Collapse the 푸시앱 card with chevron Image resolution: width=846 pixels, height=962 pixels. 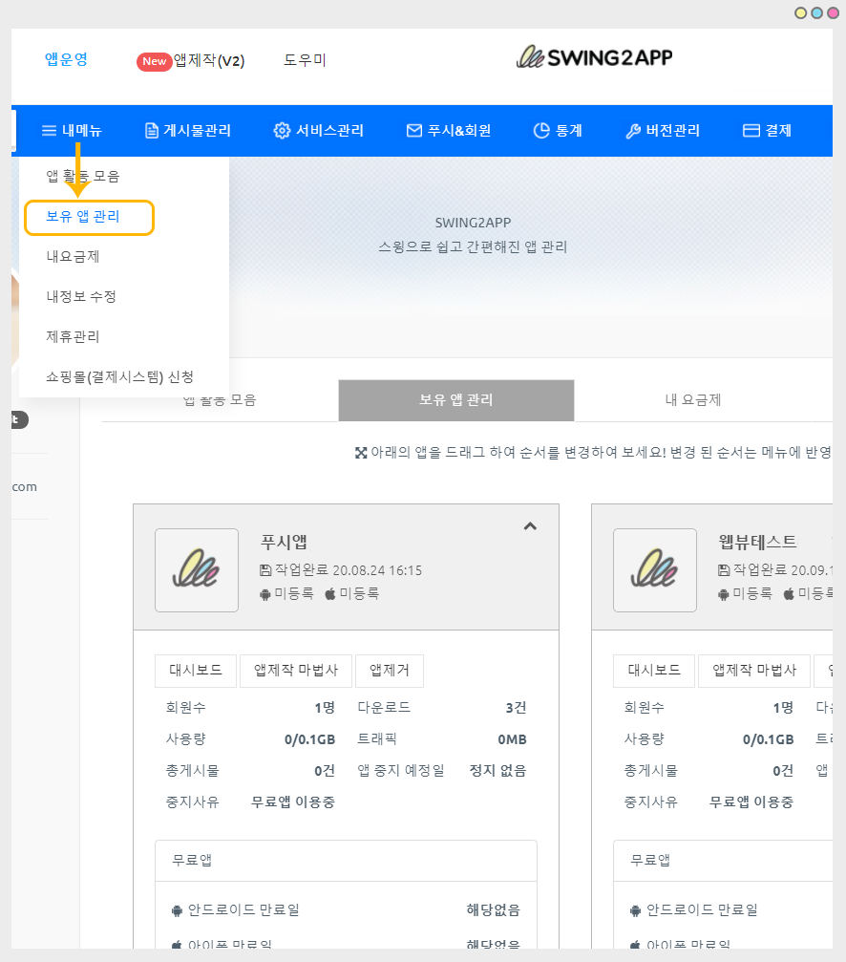(x=531, y=526)
